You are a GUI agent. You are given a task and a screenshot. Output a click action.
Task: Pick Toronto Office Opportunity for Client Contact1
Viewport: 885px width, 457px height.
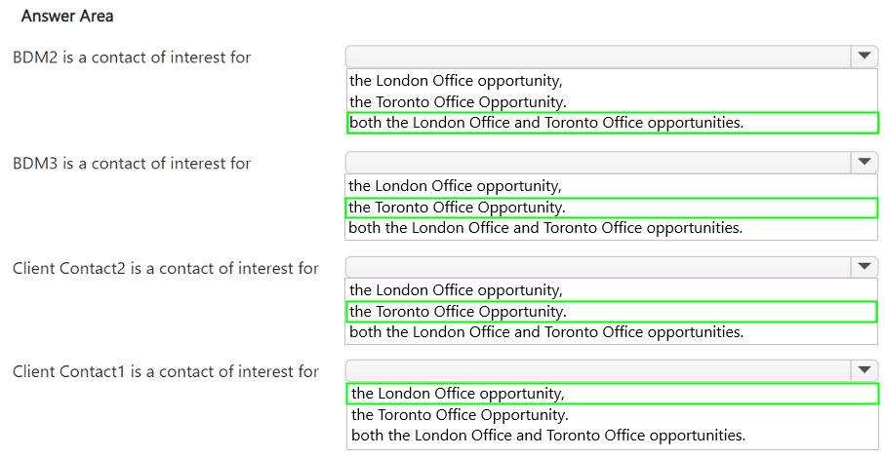coord(460,415)
